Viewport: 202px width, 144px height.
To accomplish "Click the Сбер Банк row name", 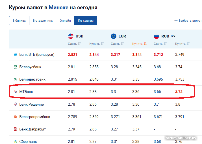I will tap(28, 141).
